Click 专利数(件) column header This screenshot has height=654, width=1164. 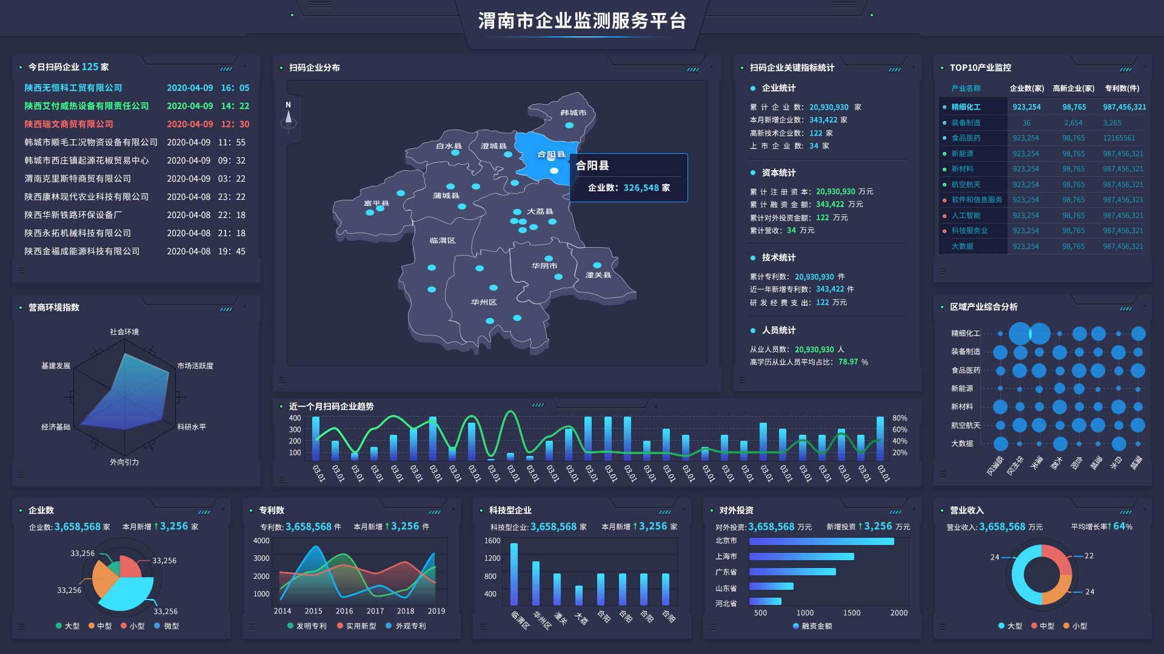click(x=1122, y=88)
